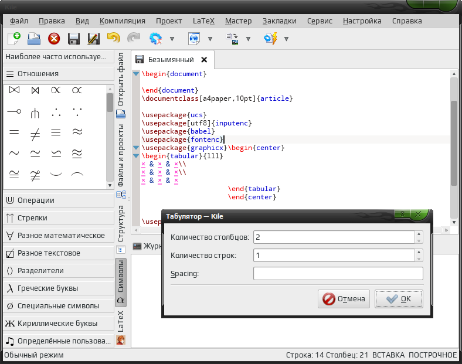Click the blue gear quick build icon
Image resolution: width=462 pixels, height=364 pixels.
(155, 39)
